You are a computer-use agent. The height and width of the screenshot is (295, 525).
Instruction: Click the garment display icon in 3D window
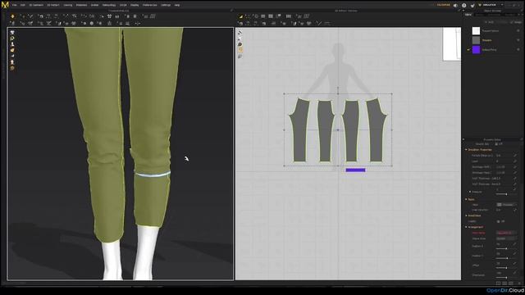tap(12, 33)
